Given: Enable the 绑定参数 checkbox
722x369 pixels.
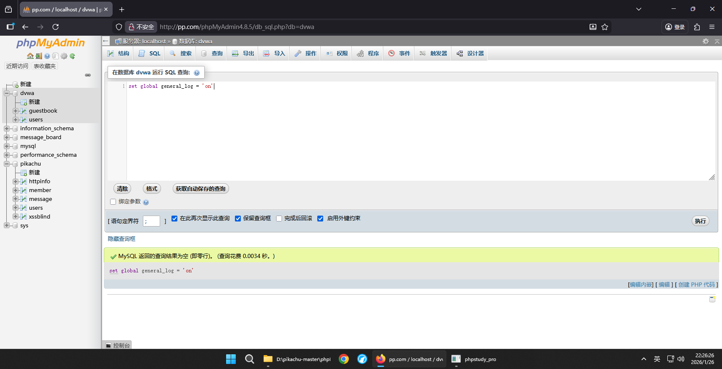Looking at the screenshot, I should coord(113,202).
